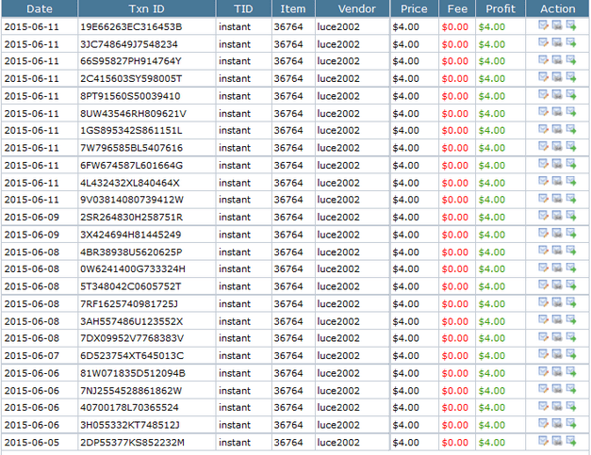Click green profit $4.00 in row 4L432432XL840464X
Image resolution: width=591 pixels, height=455 pixels.
492,183
